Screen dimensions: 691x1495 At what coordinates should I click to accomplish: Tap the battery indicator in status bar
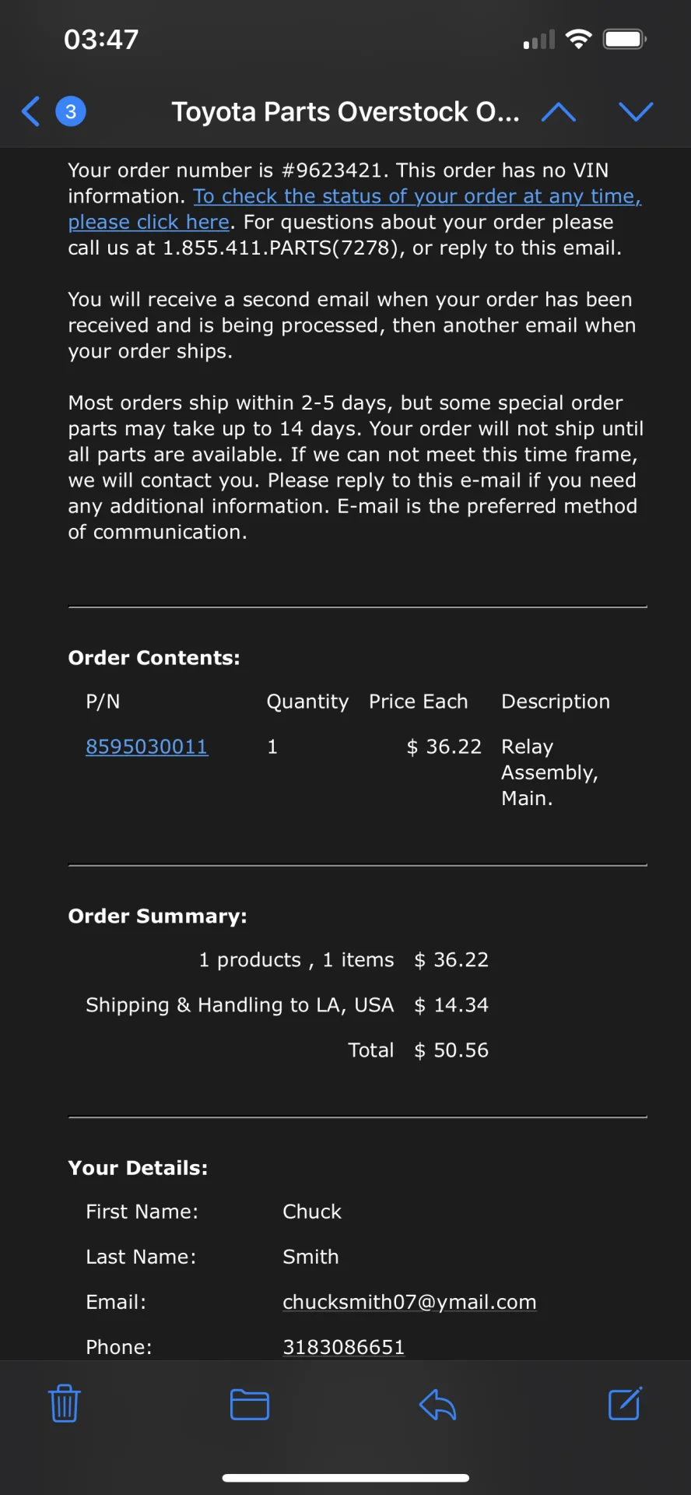tap(625, 39)
